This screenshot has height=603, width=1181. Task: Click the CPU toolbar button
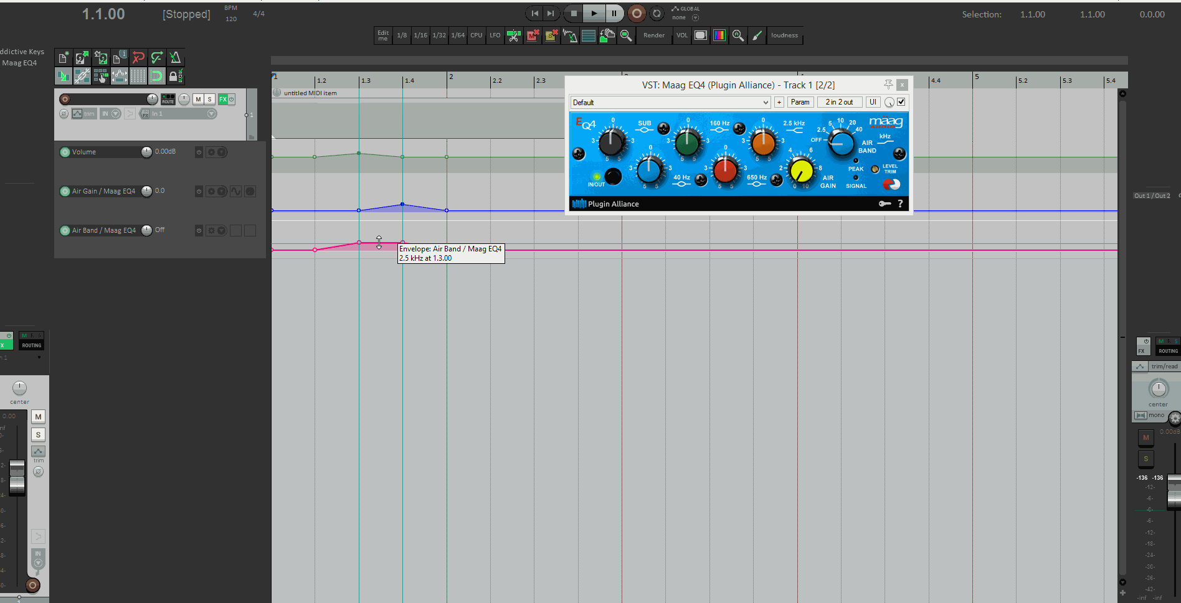pos(477,35)
